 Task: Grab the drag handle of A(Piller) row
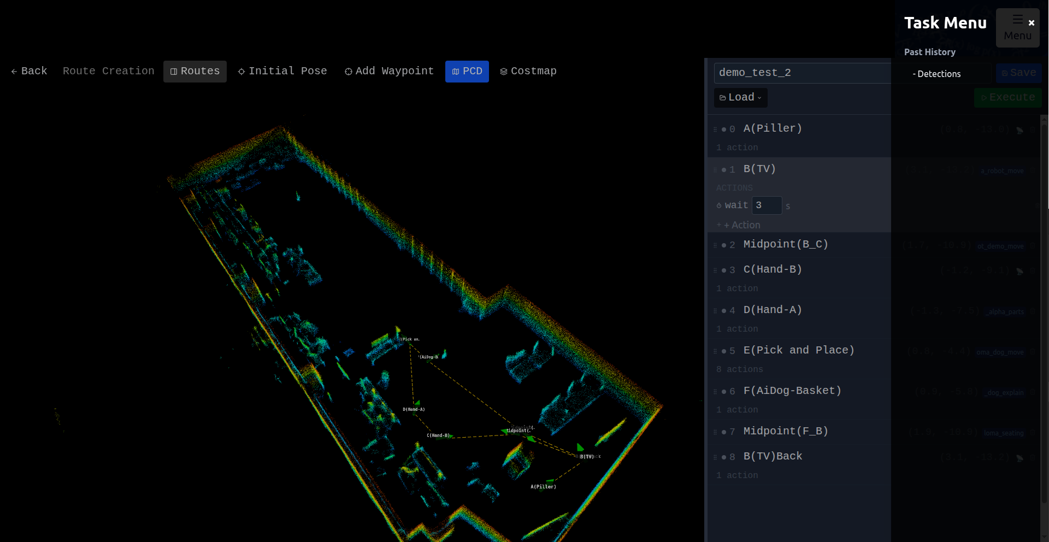click(x=715, y=129)
